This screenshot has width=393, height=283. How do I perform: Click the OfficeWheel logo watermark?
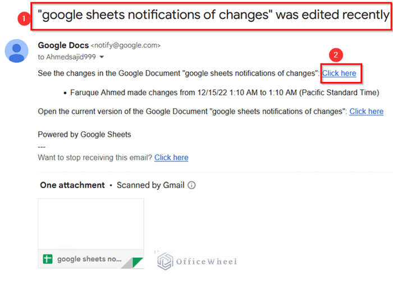tap(196, 261)
